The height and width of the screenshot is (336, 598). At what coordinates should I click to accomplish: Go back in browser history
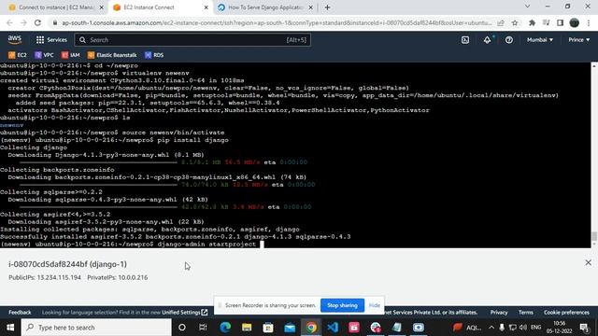pos(9,22)
